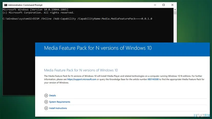Open the Details link
The height and width of the screenshot is (119, 212).
(x=52, y=96)
